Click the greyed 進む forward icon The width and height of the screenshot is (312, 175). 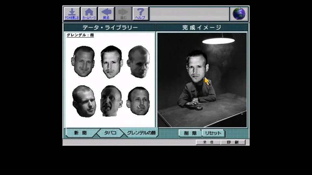(x=123, y=14)
